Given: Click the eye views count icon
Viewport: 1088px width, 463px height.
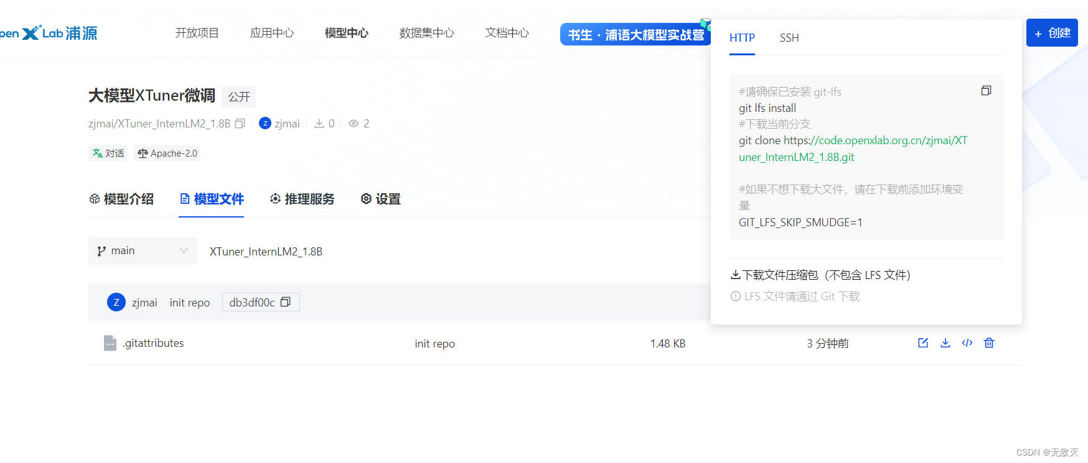Looking at the screenshot, I should [x=354, y=124].
